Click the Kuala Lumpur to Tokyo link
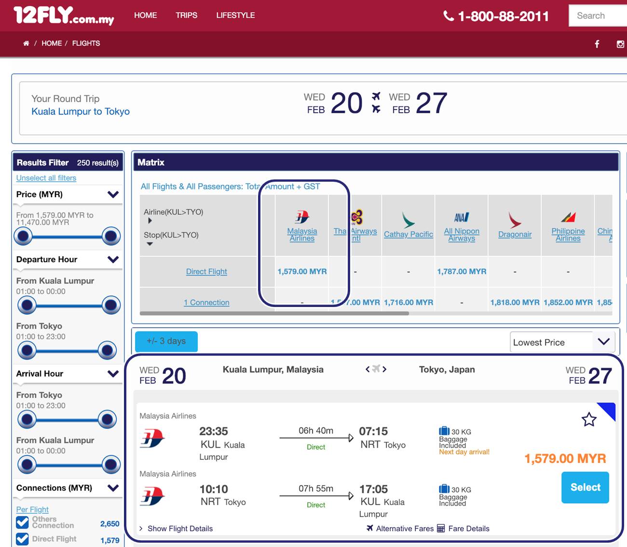 81,111
